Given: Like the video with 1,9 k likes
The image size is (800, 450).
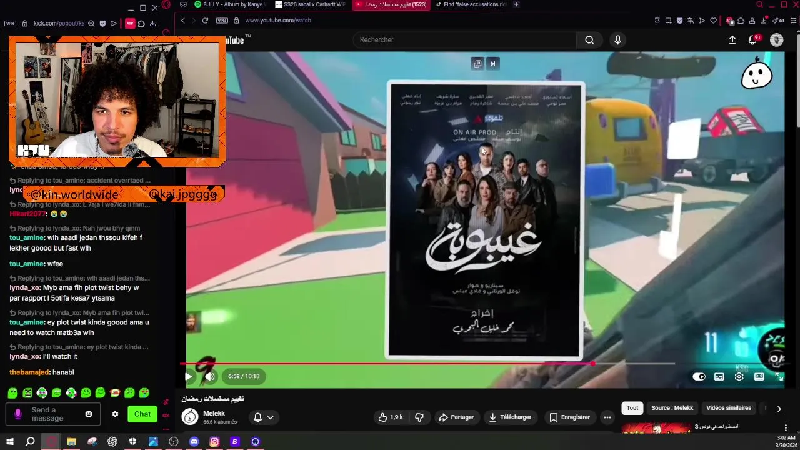Looking at the screenshot, I should click(391, 417).
